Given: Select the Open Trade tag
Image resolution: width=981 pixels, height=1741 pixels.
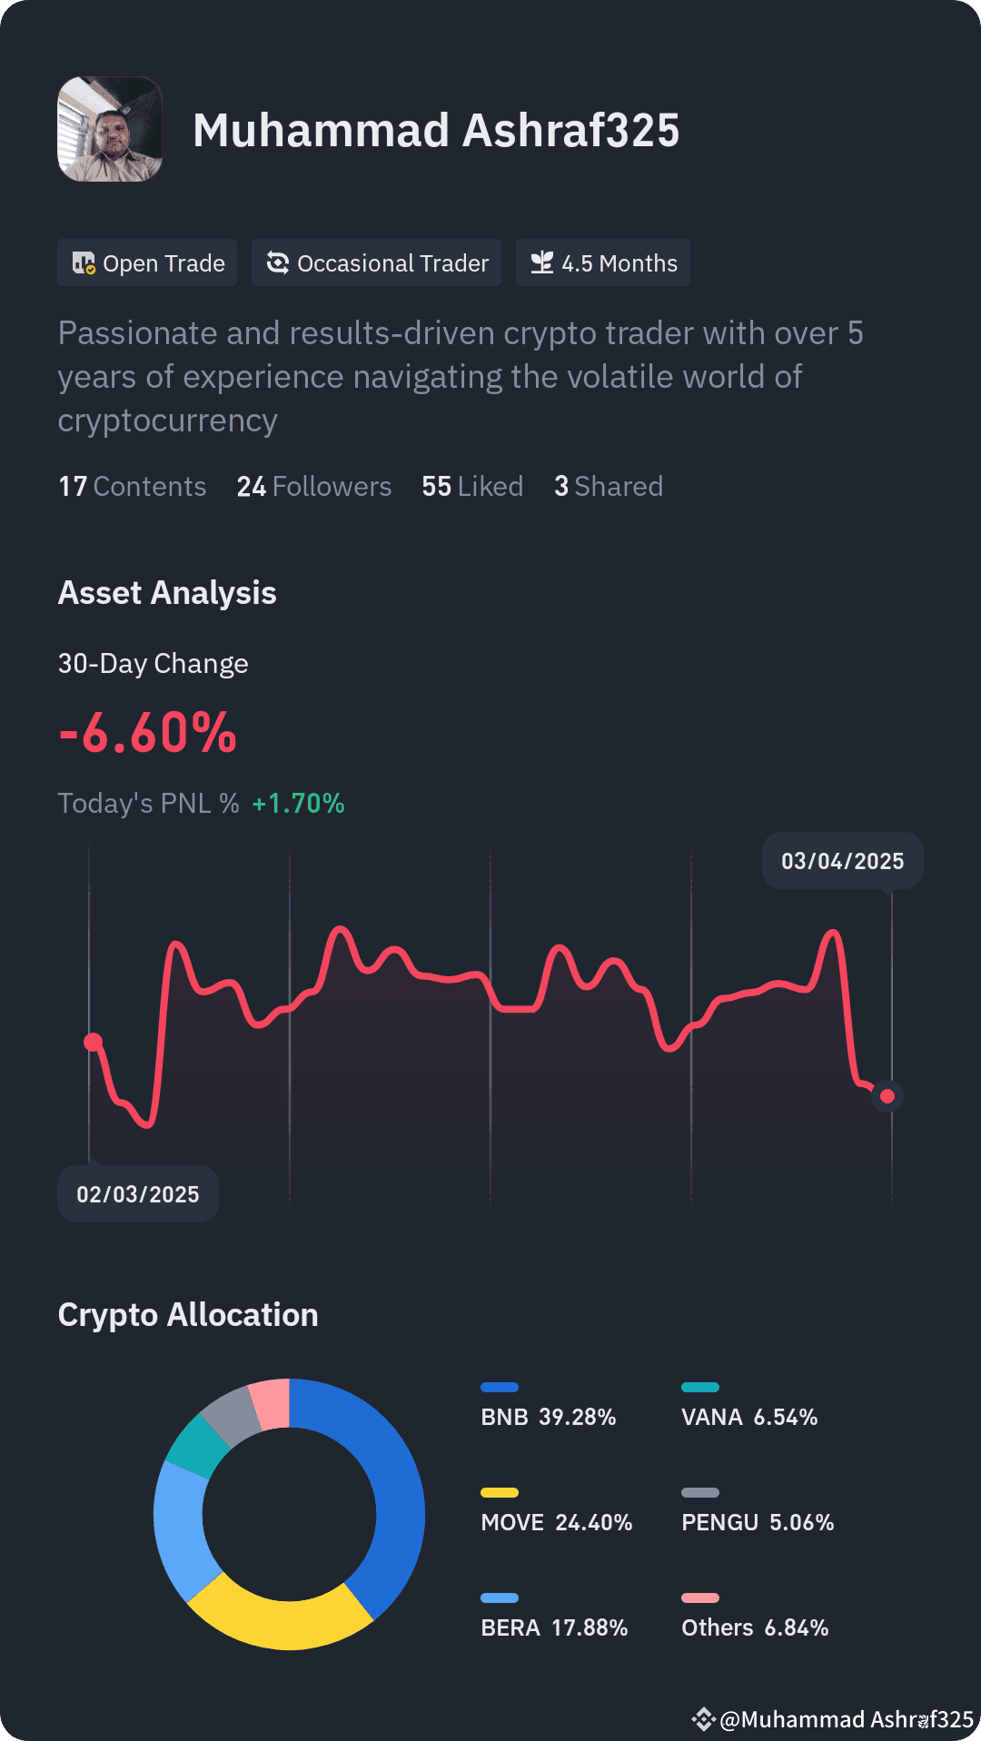Looking at the screenshot, I should pyautogui.click(x=147, y=262).
